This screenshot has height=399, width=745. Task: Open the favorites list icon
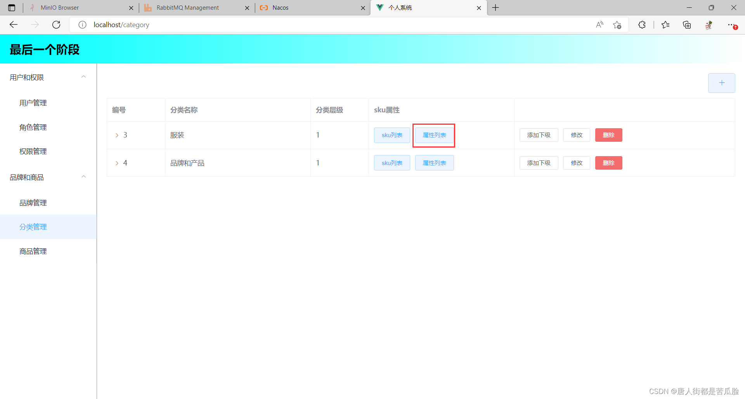[x=665, y=25]
